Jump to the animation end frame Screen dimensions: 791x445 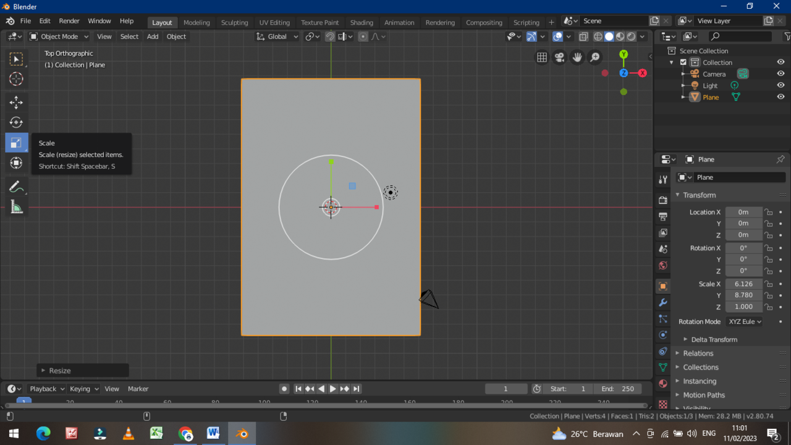click(x=357, y=389)
